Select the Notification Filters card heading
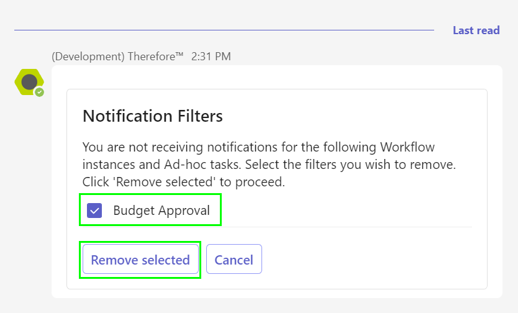This screenshot has height=313, width=518. (153, 116)
